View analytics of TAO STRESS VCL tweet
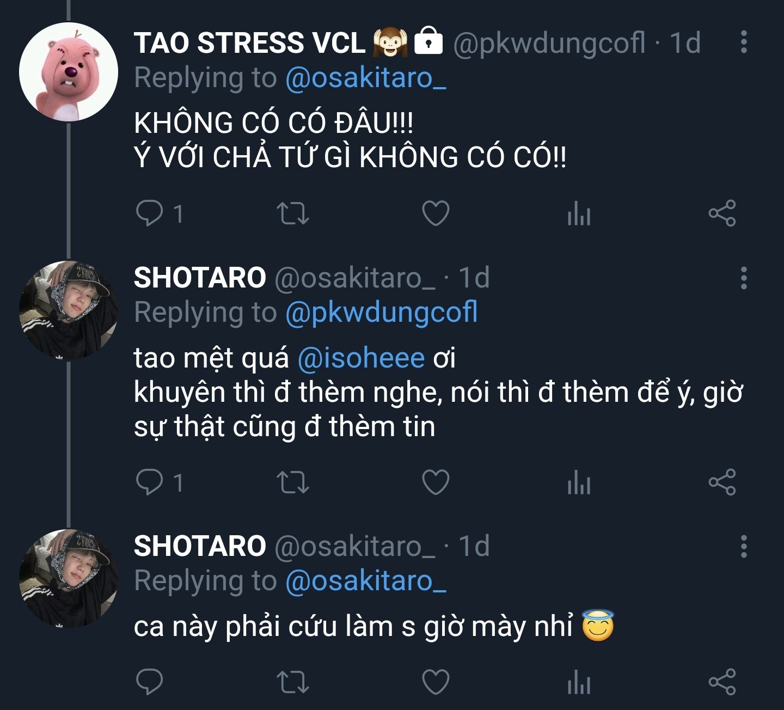The image size is (784, 710). click(579, 213)
